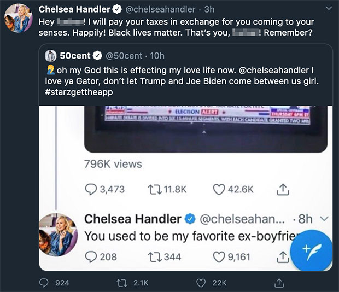Expand the chevron beside the 8h timestamp
This screenshot has height=292, width=339.
pos(323,219)
